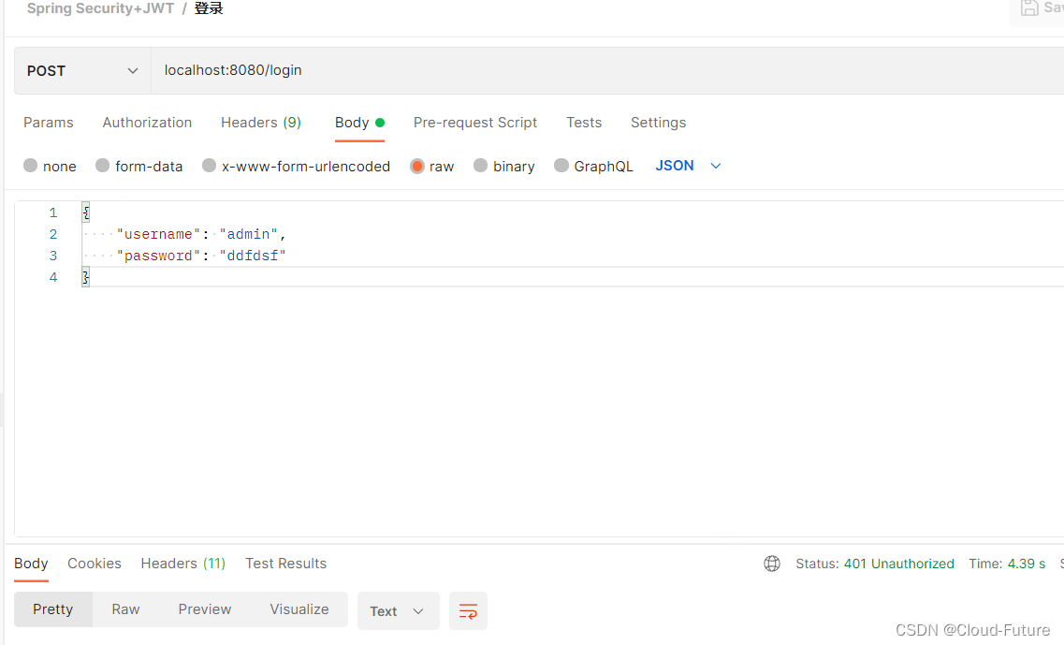Switch to the Params tab
1064x645 pixels.
click(49, 123)
